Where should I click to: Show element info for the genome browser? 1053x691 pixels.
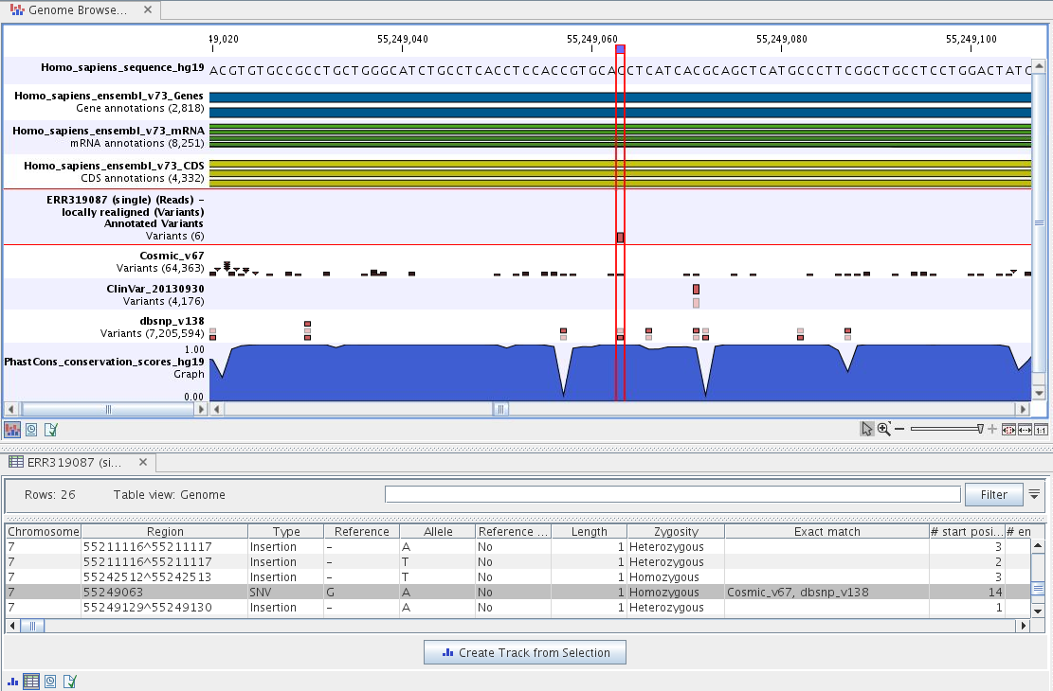(51, 429)
